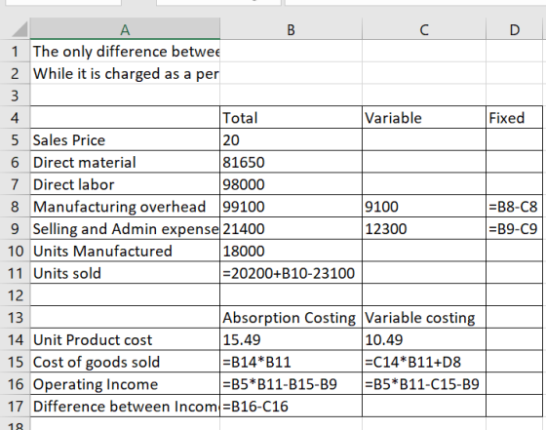Click the formula cell '=B14*B11'
This screenshot has width=546, height=430.
[291, 362]
